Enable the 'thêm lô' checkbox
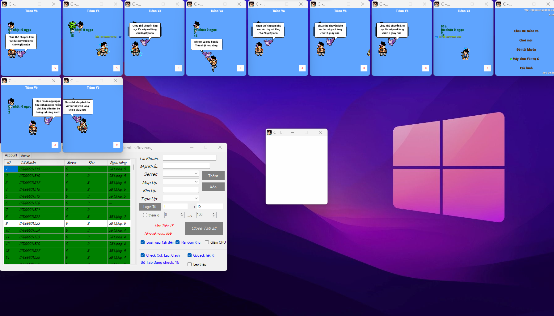The height and width of the screenshot is (316, 554). point(145,215)
